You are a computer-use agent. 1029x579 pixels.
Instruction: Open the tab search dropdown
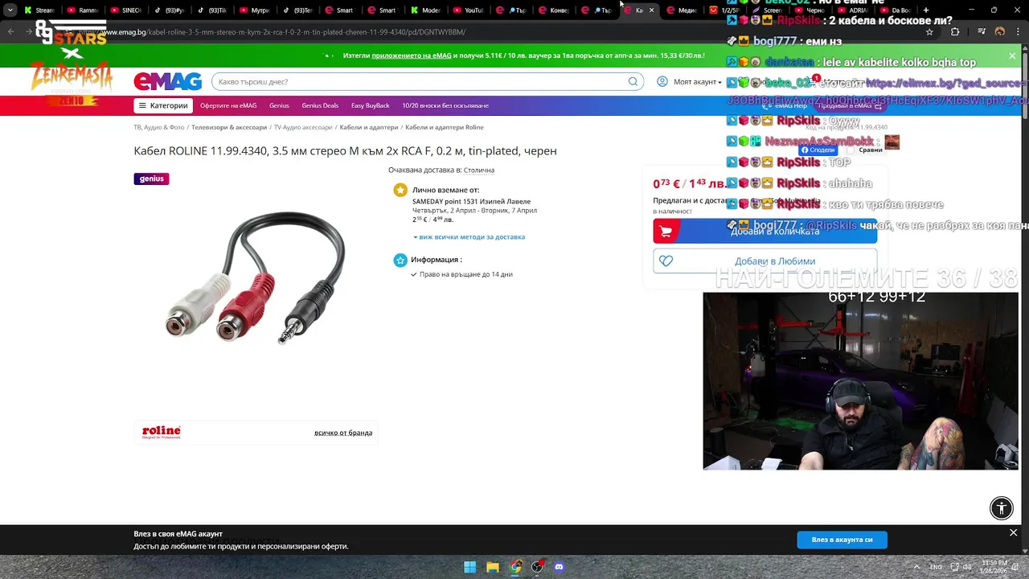[x=10, y=10]
